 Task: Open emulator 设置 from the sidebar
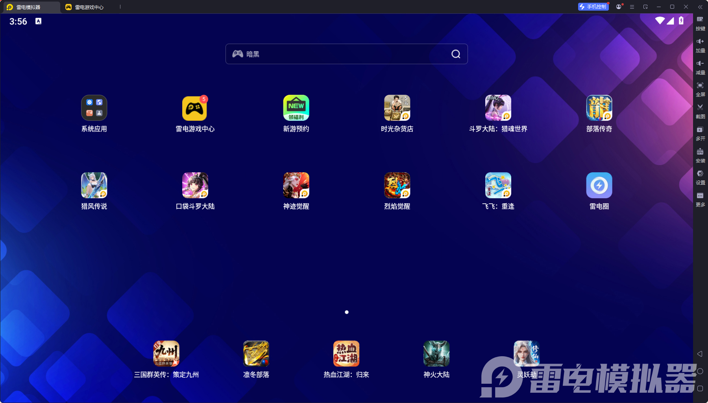[x=700, y=177]
